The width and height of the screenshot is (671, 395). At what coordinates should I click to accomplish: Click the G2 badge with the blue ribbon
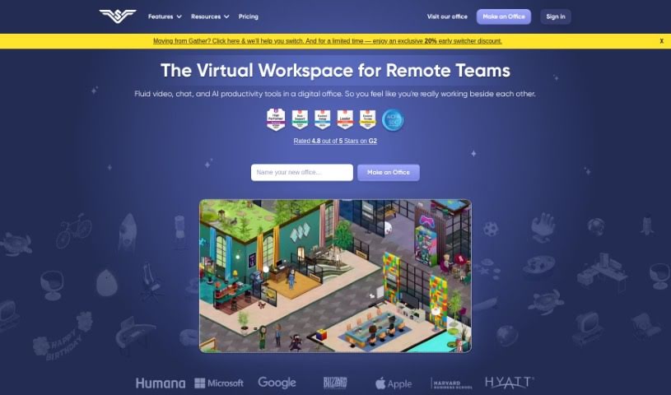pyautogui.click(x=322, y=119)
